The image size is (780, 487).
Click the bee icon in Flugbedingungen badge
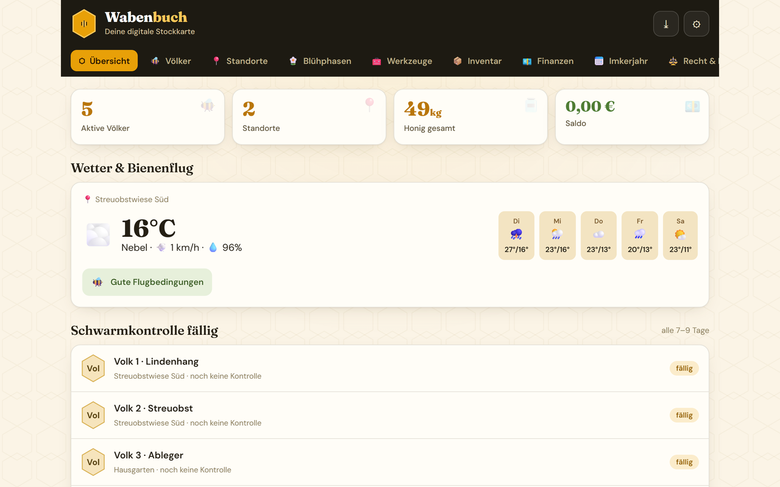coord(97,282)
